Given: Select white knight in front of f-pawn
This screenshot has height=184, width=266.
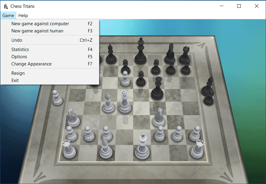Looking at the screenshot, I should (x=159, y=117).
